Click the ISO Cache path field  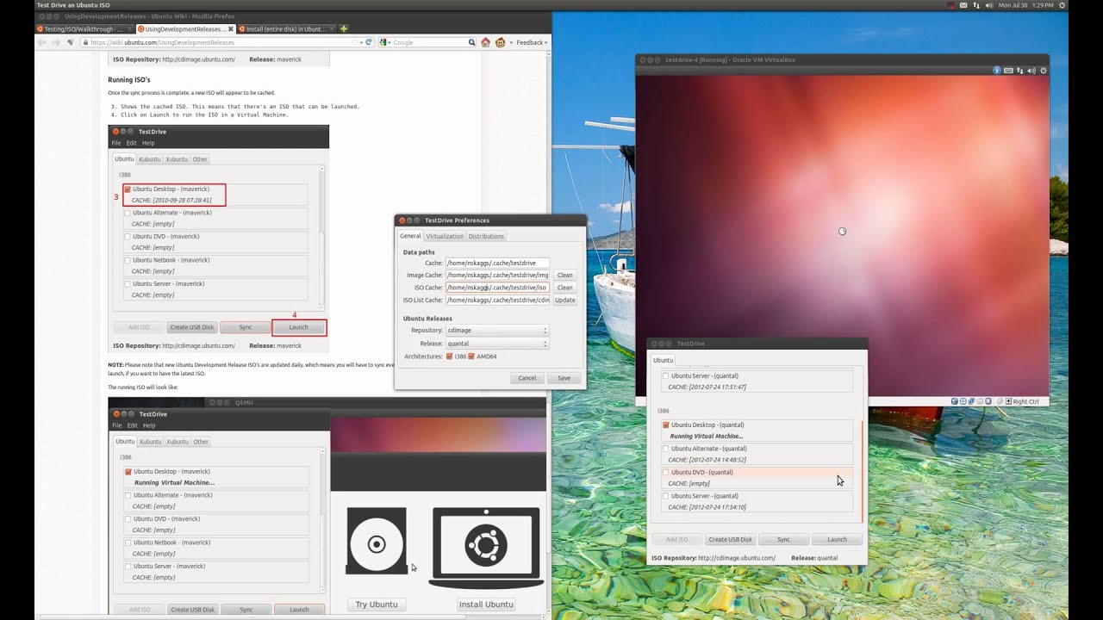pyautogui.click(x=497, y=288)
